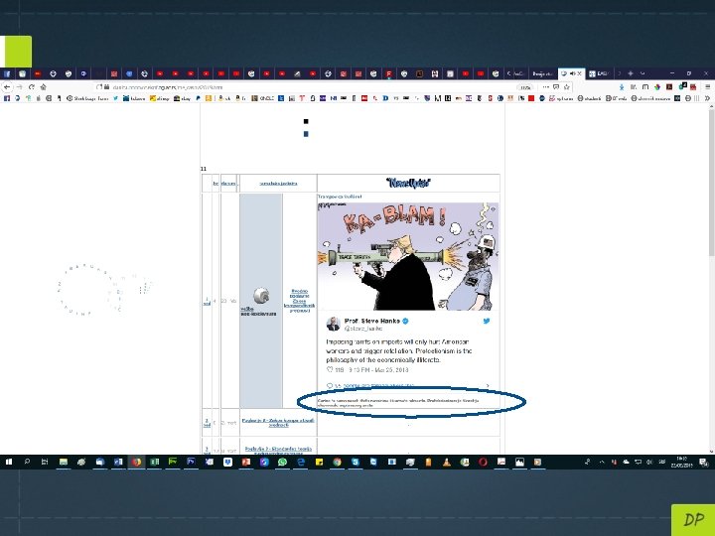Viewport: 715px width, 536px height.
Task: Like the tweet via heart icon
Action: (x=330, y=369)
